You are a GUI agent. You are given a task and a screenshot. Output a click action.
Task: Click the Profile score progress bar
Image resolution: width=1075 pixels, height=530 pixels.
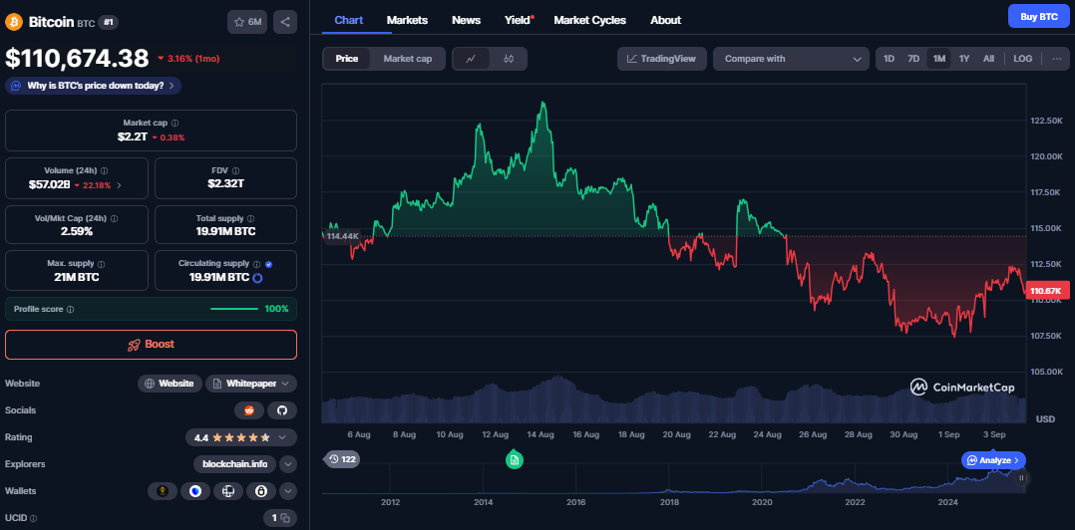(234, 309)
